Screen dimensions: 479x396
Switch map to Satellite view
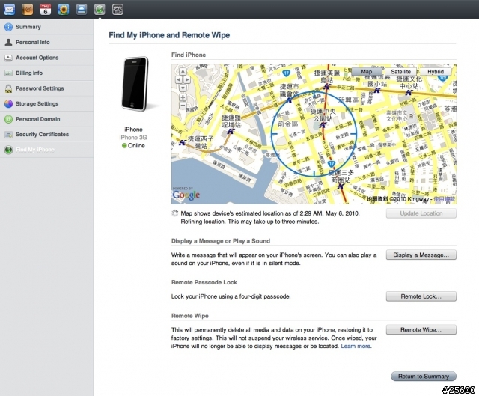400,72
